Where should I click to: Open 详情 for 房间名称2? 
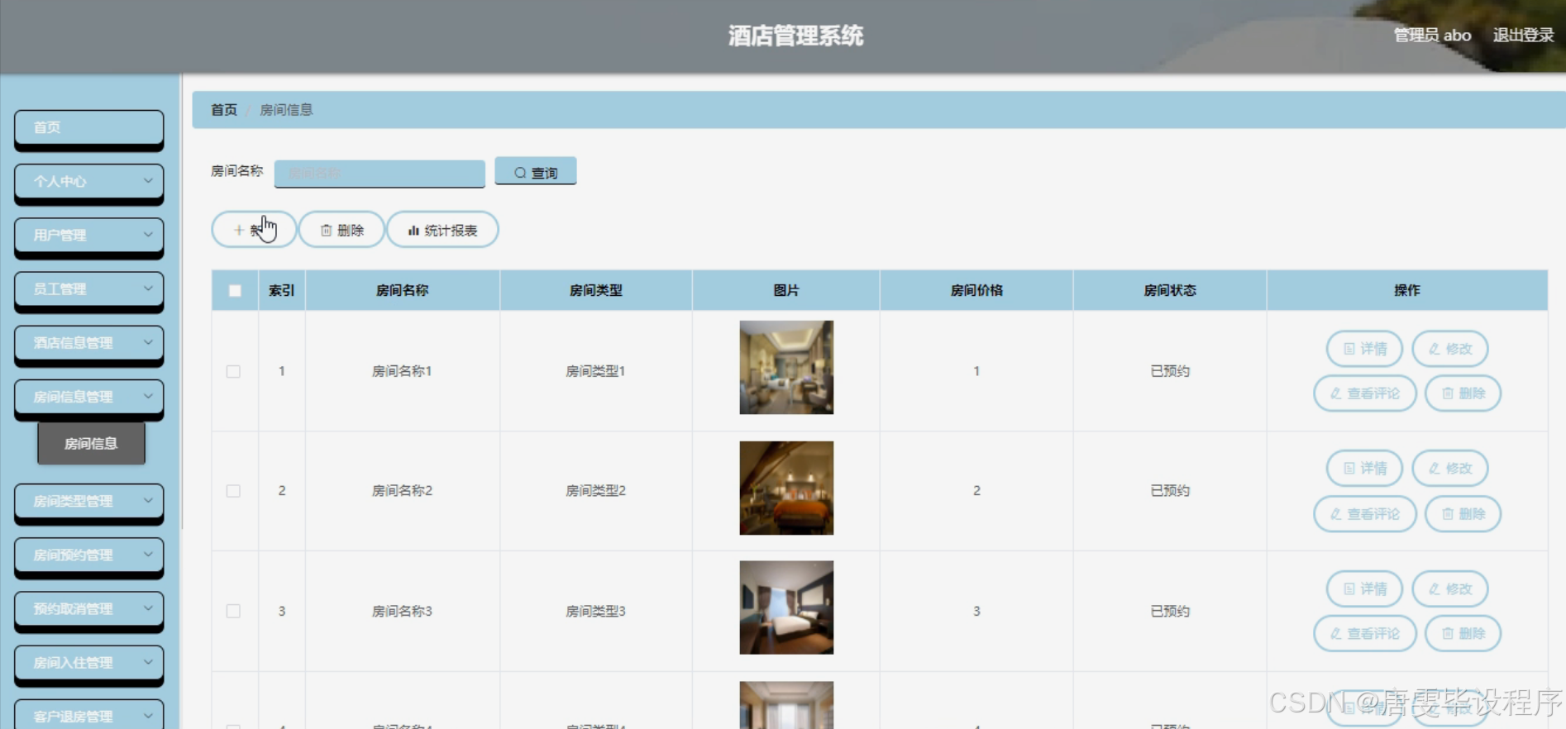pos(1364,469)
